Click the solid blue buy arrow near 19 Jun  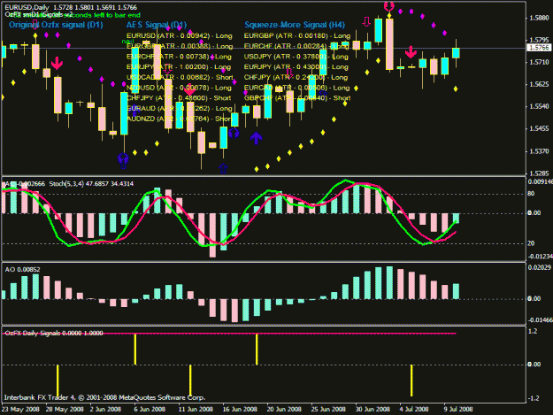point(256,138)
